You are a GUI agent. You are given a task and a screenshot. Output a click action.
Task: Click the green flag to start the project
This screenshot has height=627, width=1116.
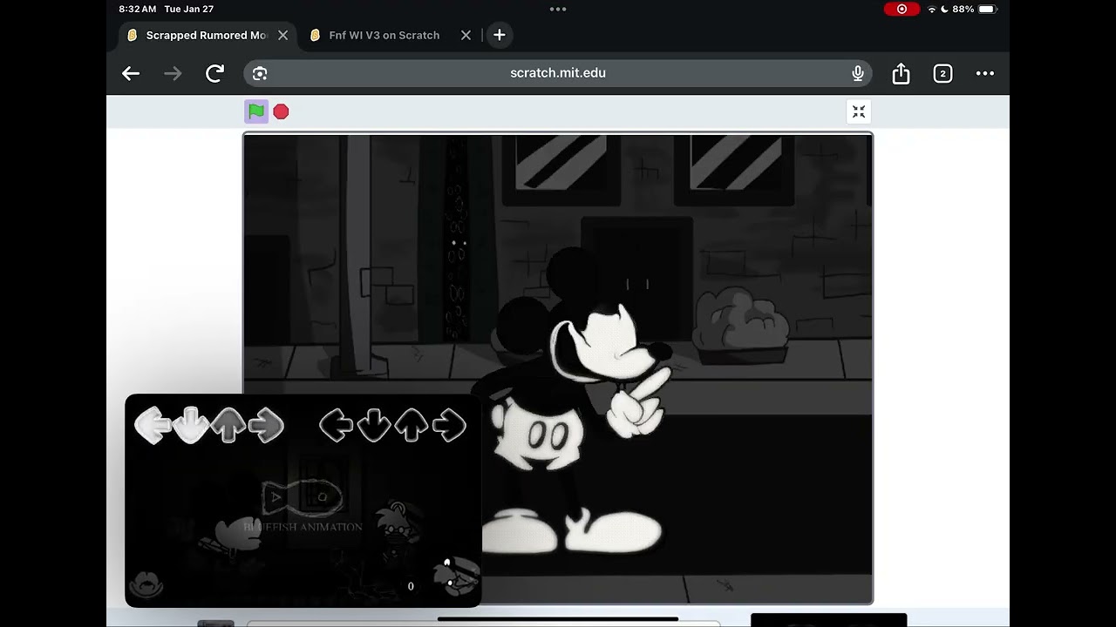pos(256,111)
